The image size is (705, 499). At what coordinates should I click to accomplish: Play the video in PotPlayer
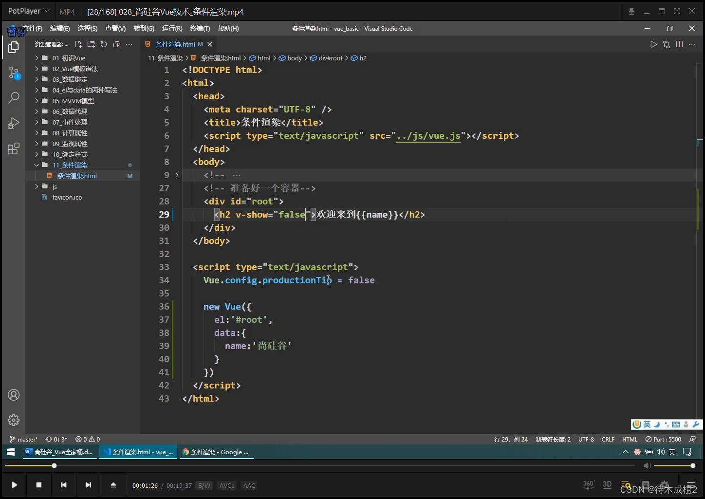pyautogui.click(x=15, y=485)
